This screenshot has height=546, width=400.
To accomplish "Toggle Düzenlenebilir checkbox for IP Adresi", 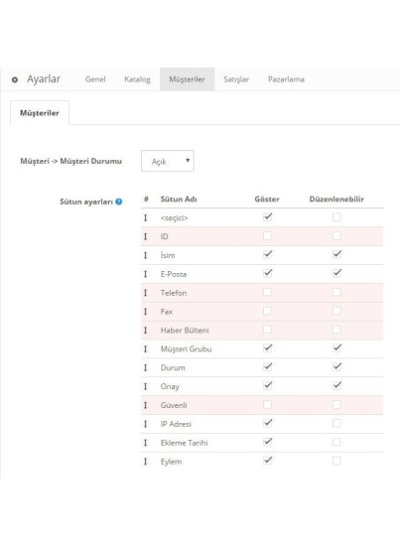I will pos(336,423).
